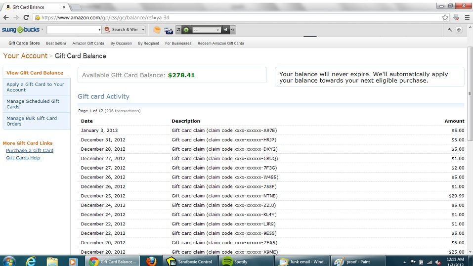The width and height of the screenshot is (473, 266).
Task: Select Amazon Gift Cards nav item
Action: (x=88, y=44)
